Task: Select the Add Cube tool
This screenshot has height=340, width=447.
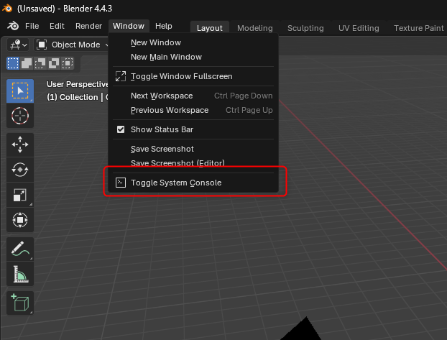Action: (20, 303)
